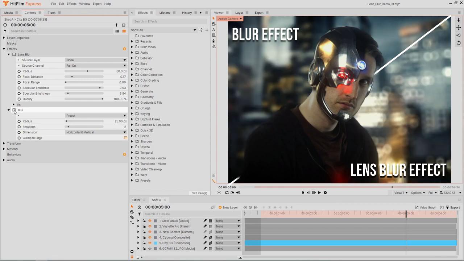This screenshot has width=464, height=261.
Task: Step back one frame in viewer
Action: [x=308, y=193]
